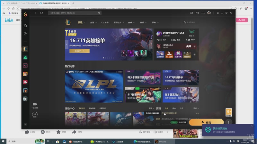This screenshot has width=257, height=144.
Task: Select the green triangle game icon in sidebar
Action: (25, 57)
